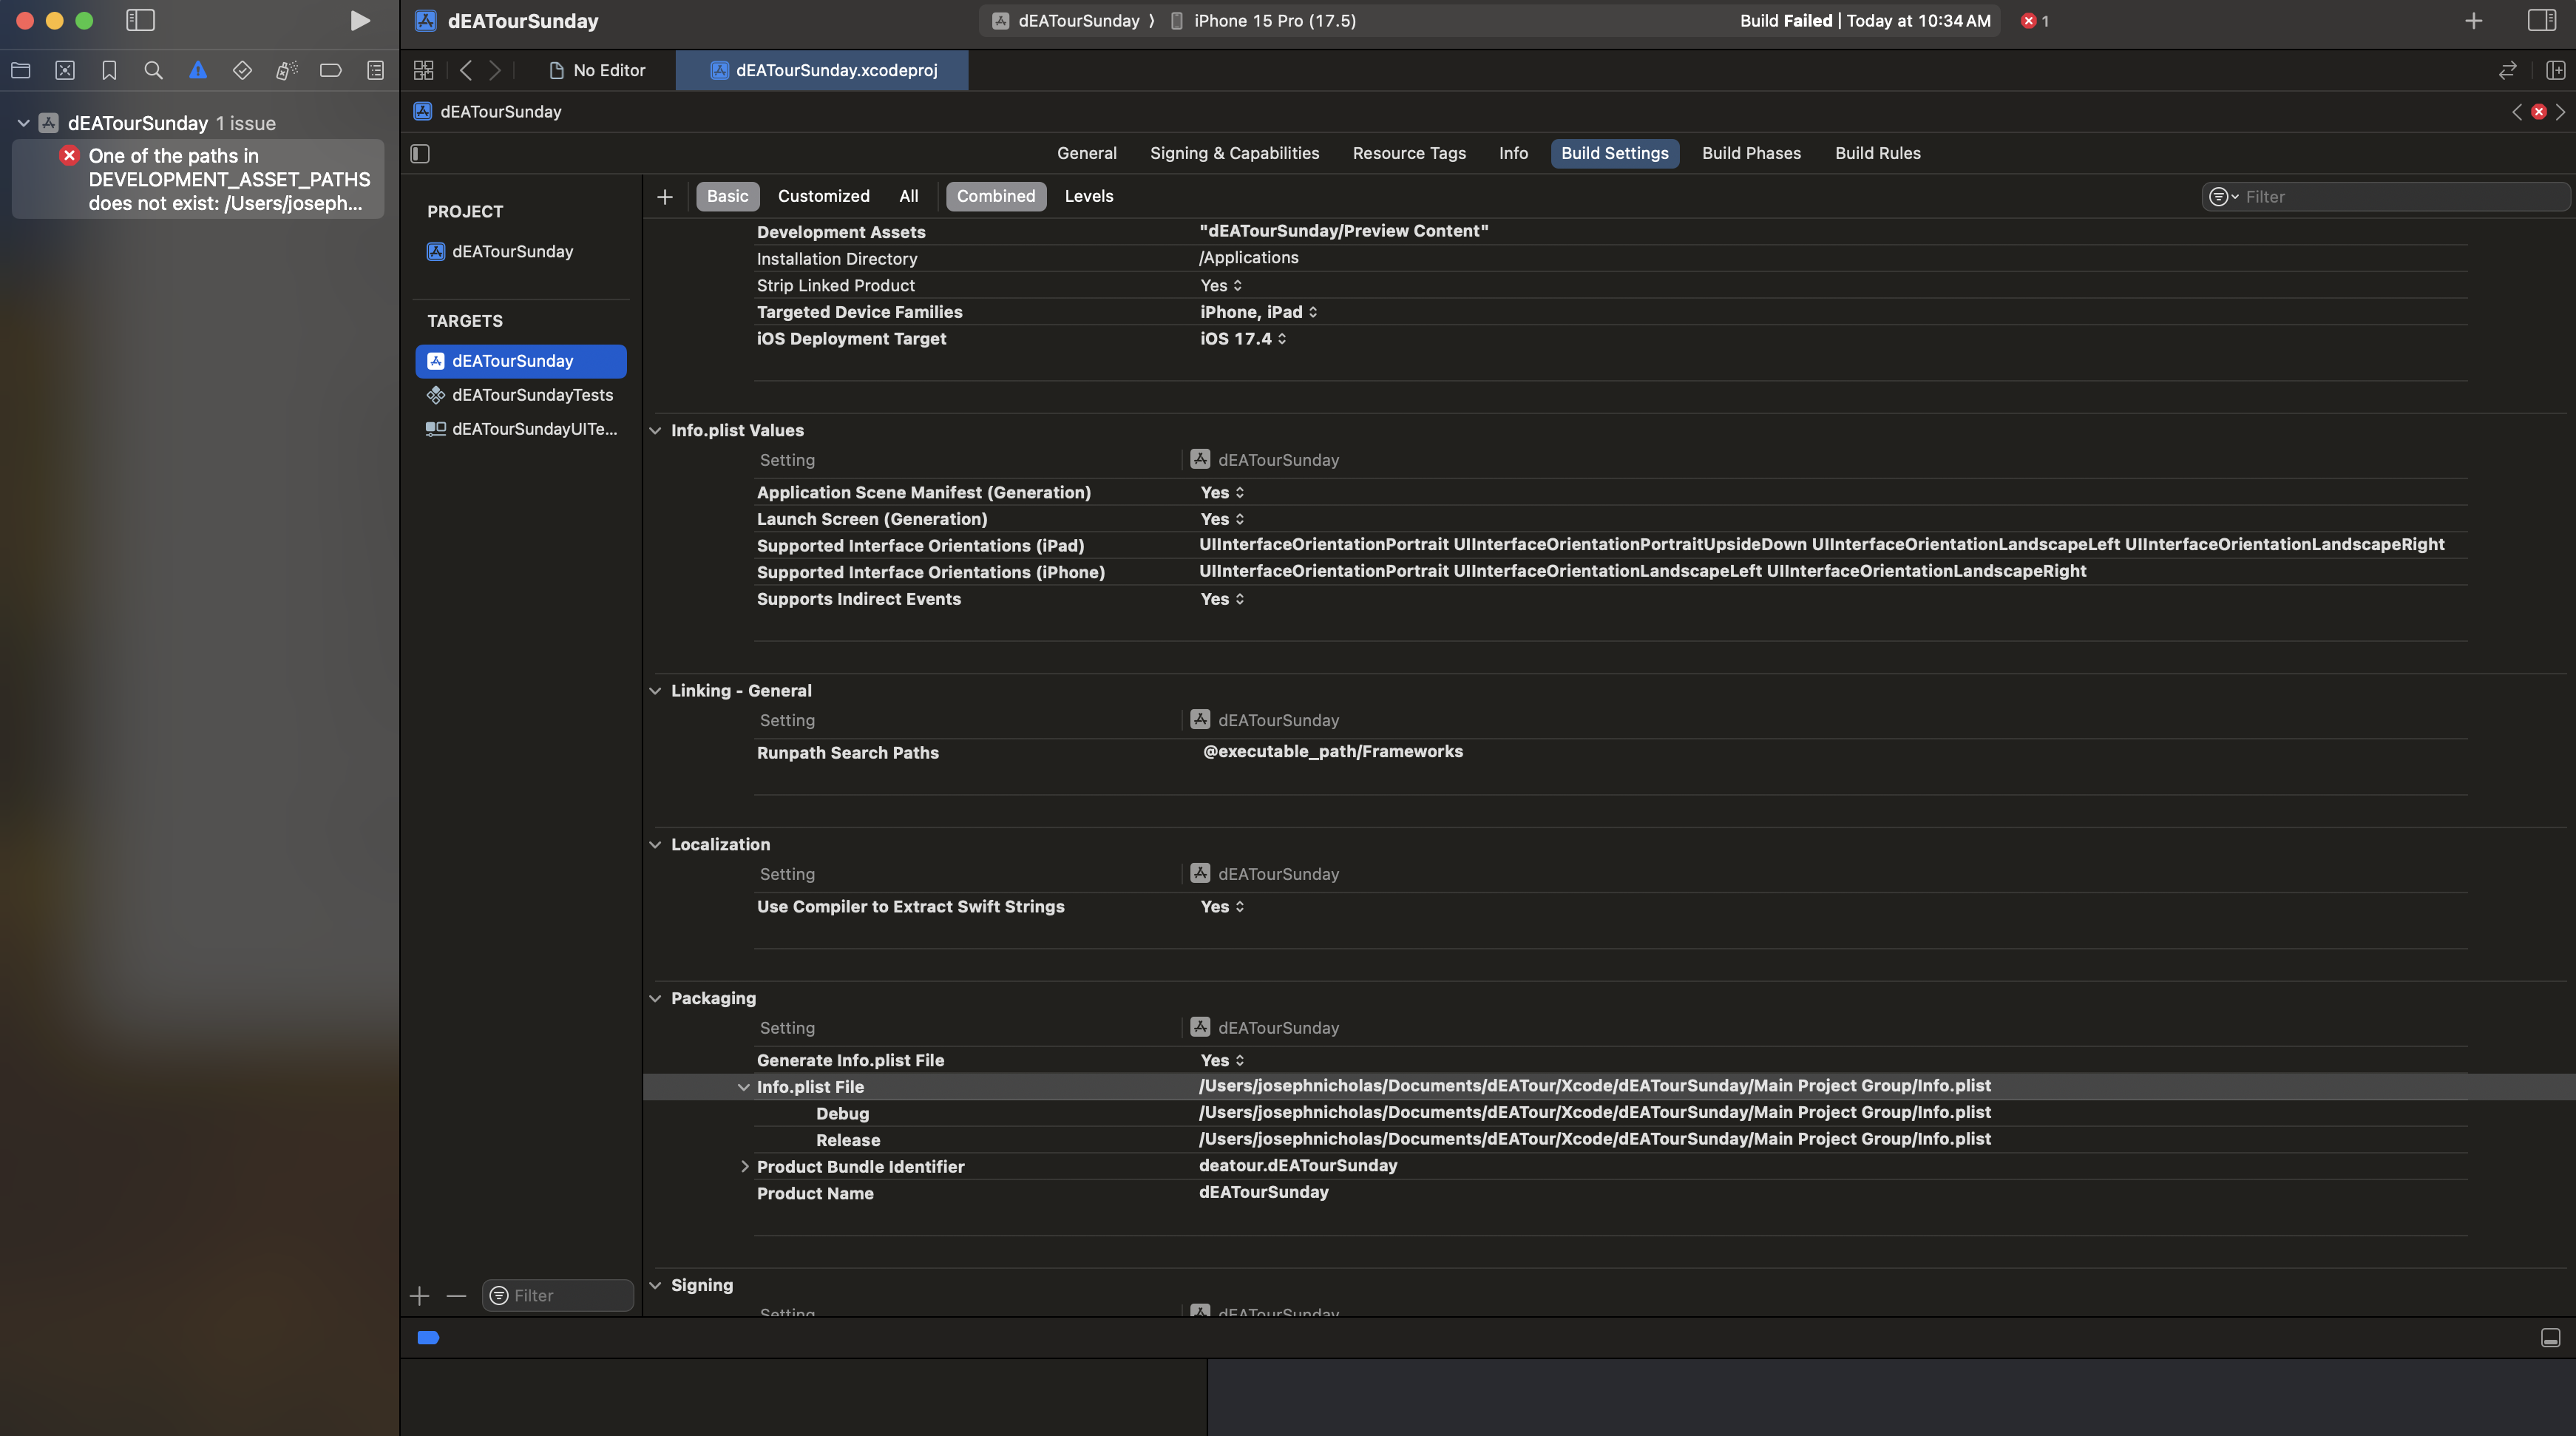Open the Debug navigator
This screenshot has height=1436, width=2576.
(286, 70)
